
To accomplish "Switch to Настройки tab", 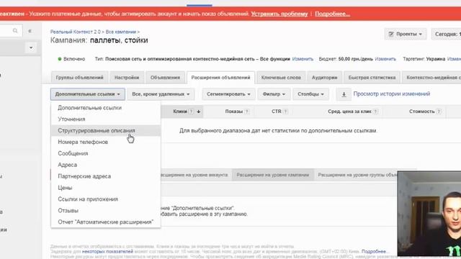I will pyautogui.click(x=127, y=78).
